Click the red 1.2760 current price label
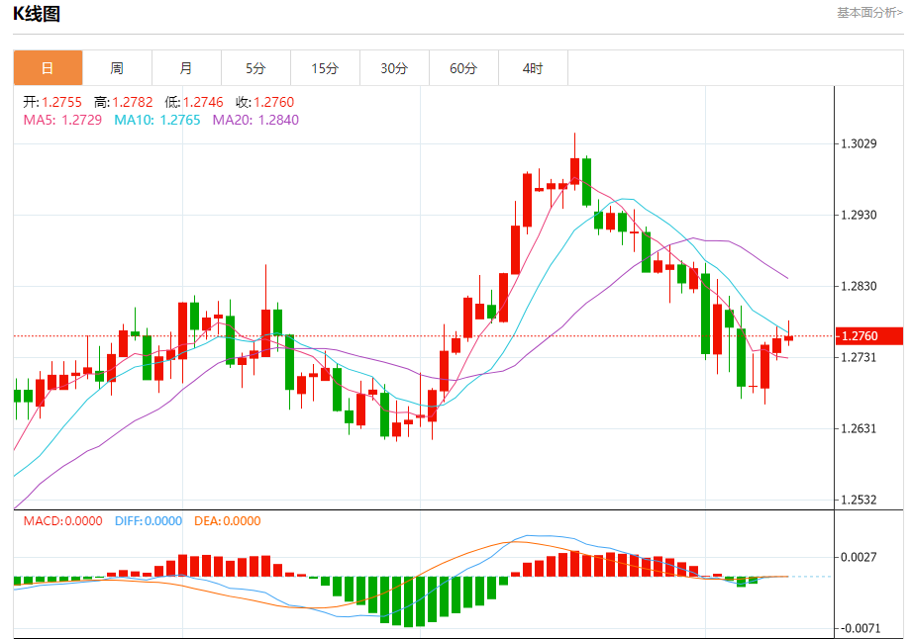The height and width of the screenshot is (639, 912). [x=869, y=335]
